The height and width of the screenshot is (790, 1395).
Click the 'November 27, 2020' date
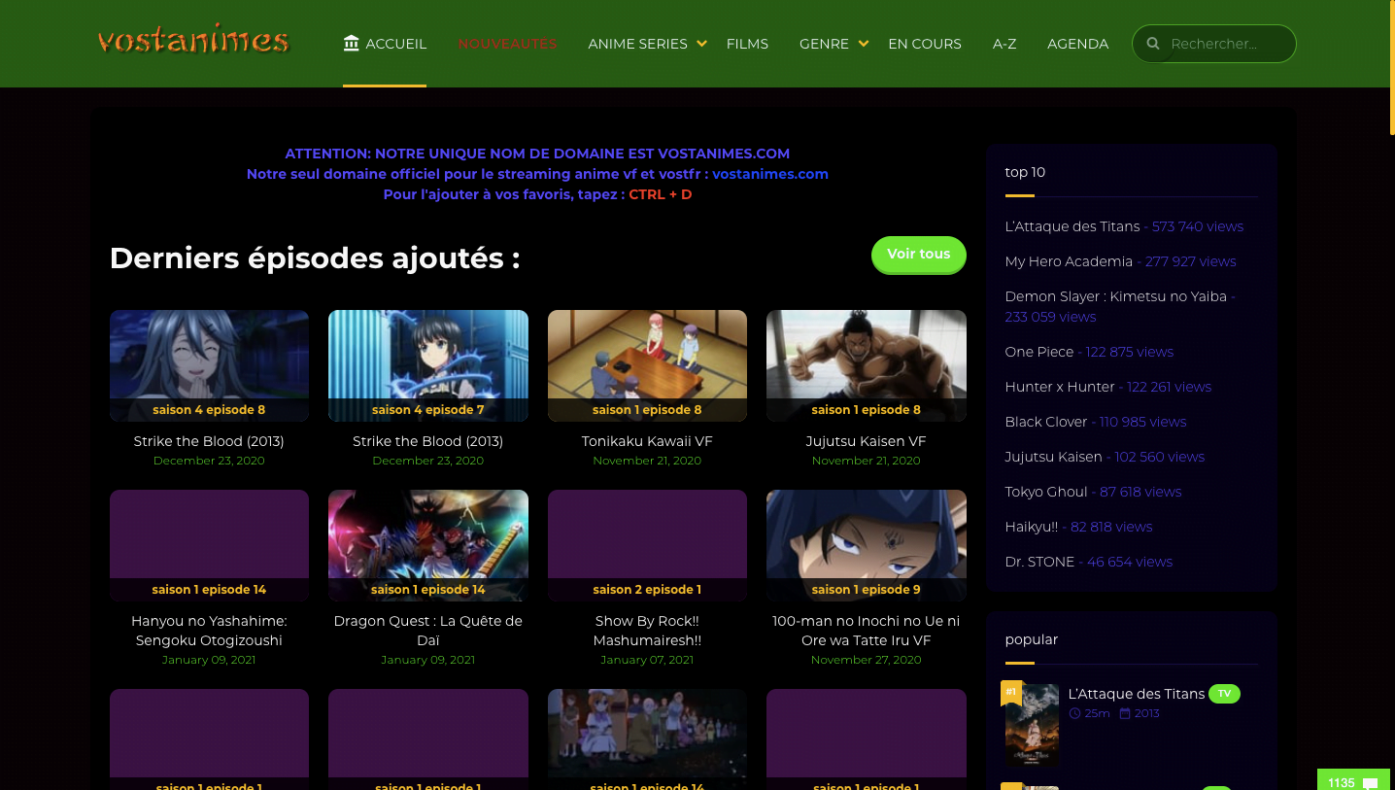pos(867,660)
